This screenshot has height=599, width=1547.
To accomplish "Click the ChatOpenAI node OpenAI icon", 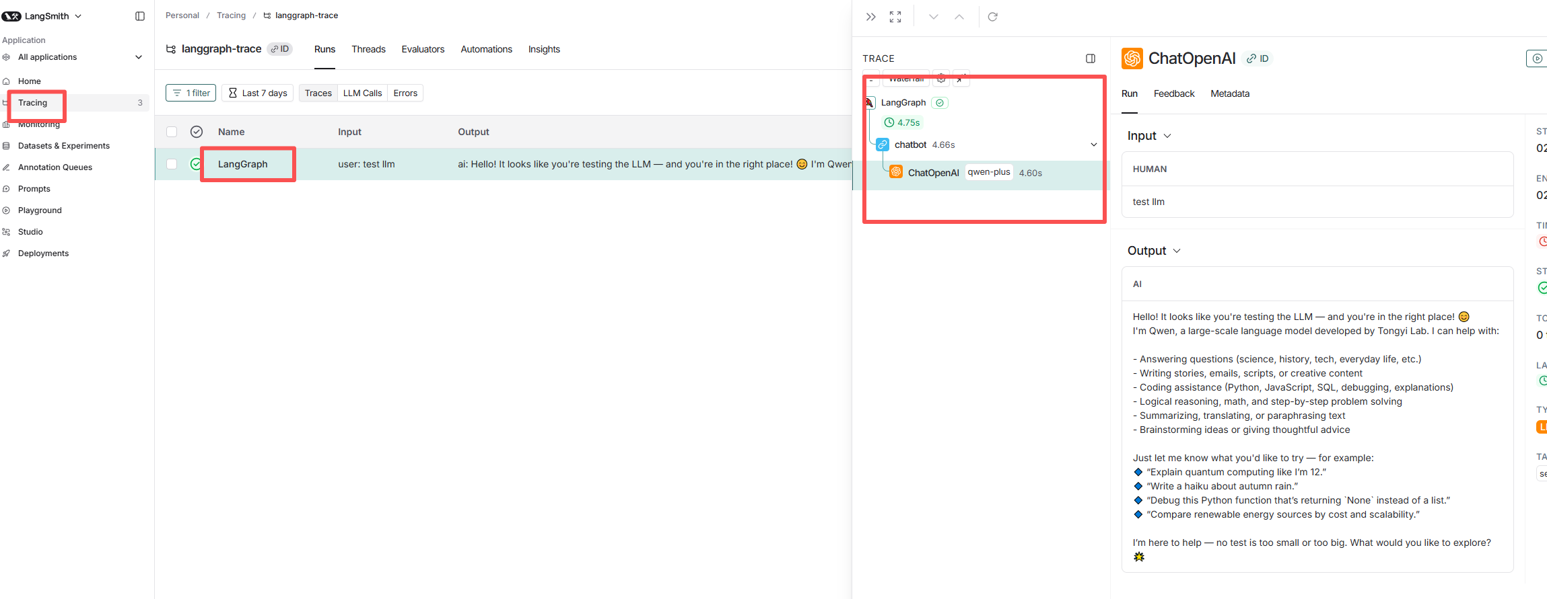I will tap(896, 172).
